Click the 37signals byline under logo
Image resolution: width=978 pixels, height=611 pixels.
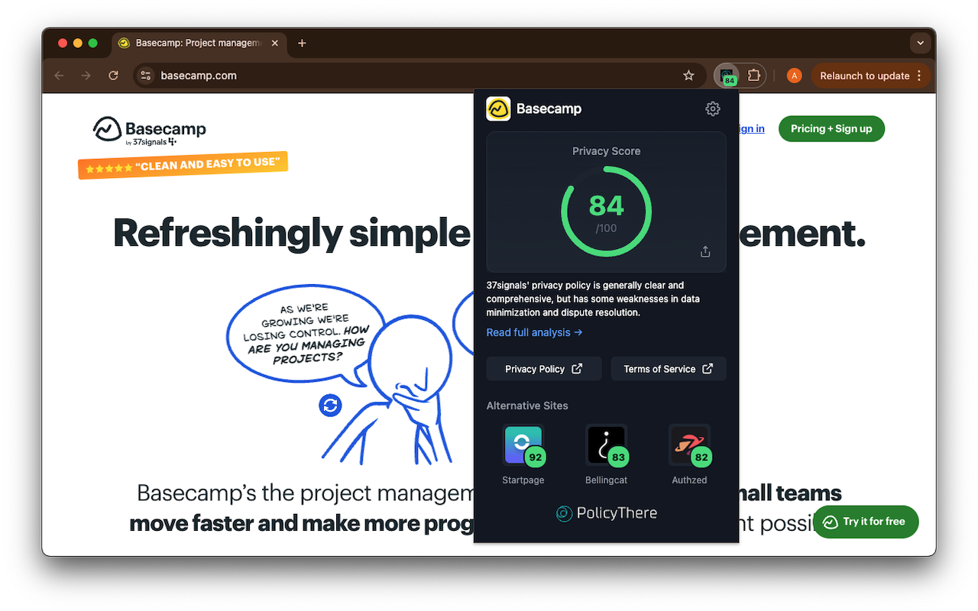coord(151,141)
